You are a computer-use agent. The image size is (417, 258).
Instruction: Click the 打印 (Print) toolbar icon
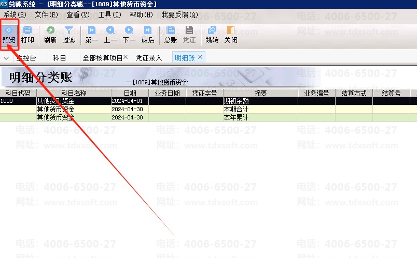click(28, 34)
